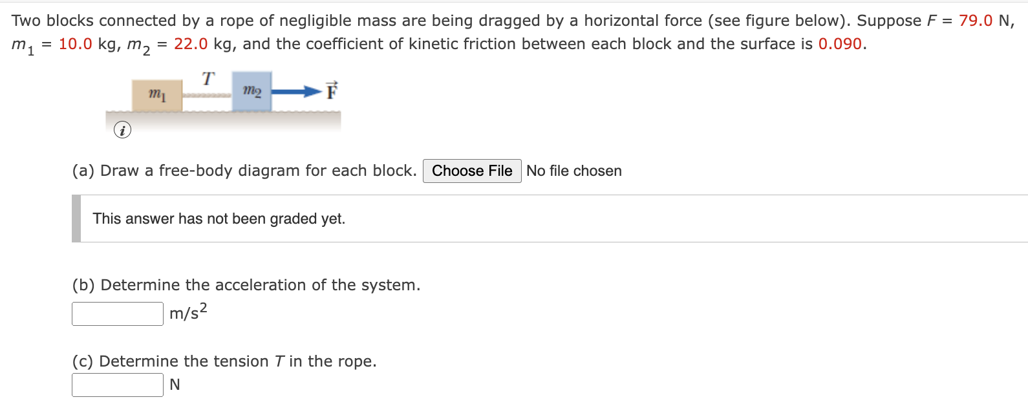Screen dimensions: 1028x406
Task: Click the No file chosen label
Action: (x=573, y=171)
